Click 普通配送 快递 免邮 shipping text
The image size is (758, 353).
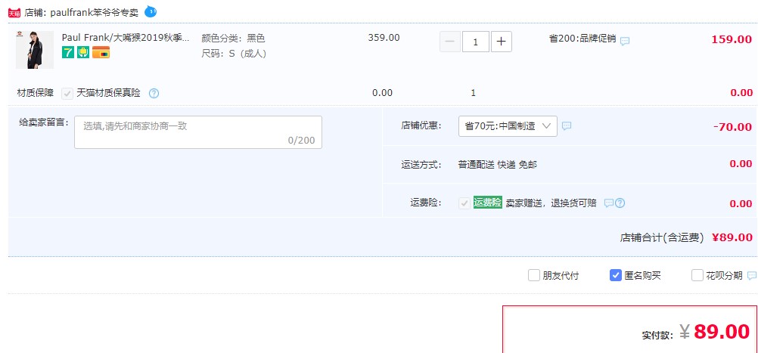tap(498, 165)
